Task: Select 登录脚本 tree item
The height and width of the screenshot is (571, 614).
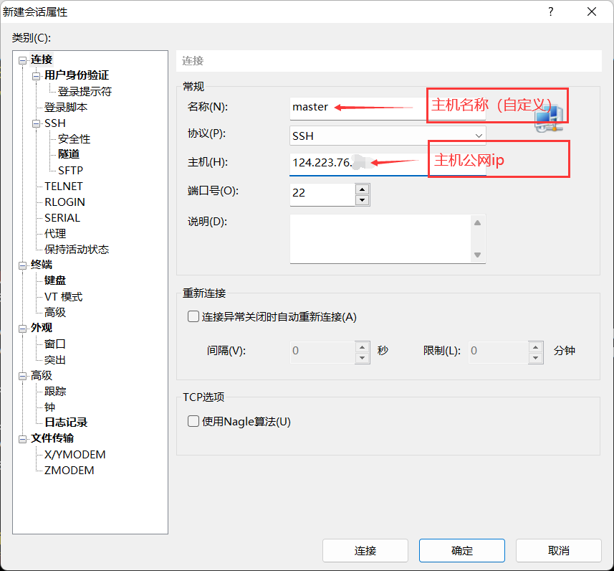Action: [66, 107]
